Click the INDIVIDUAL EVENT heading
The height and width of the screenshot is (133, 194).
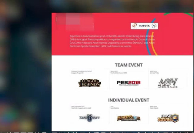129,100
